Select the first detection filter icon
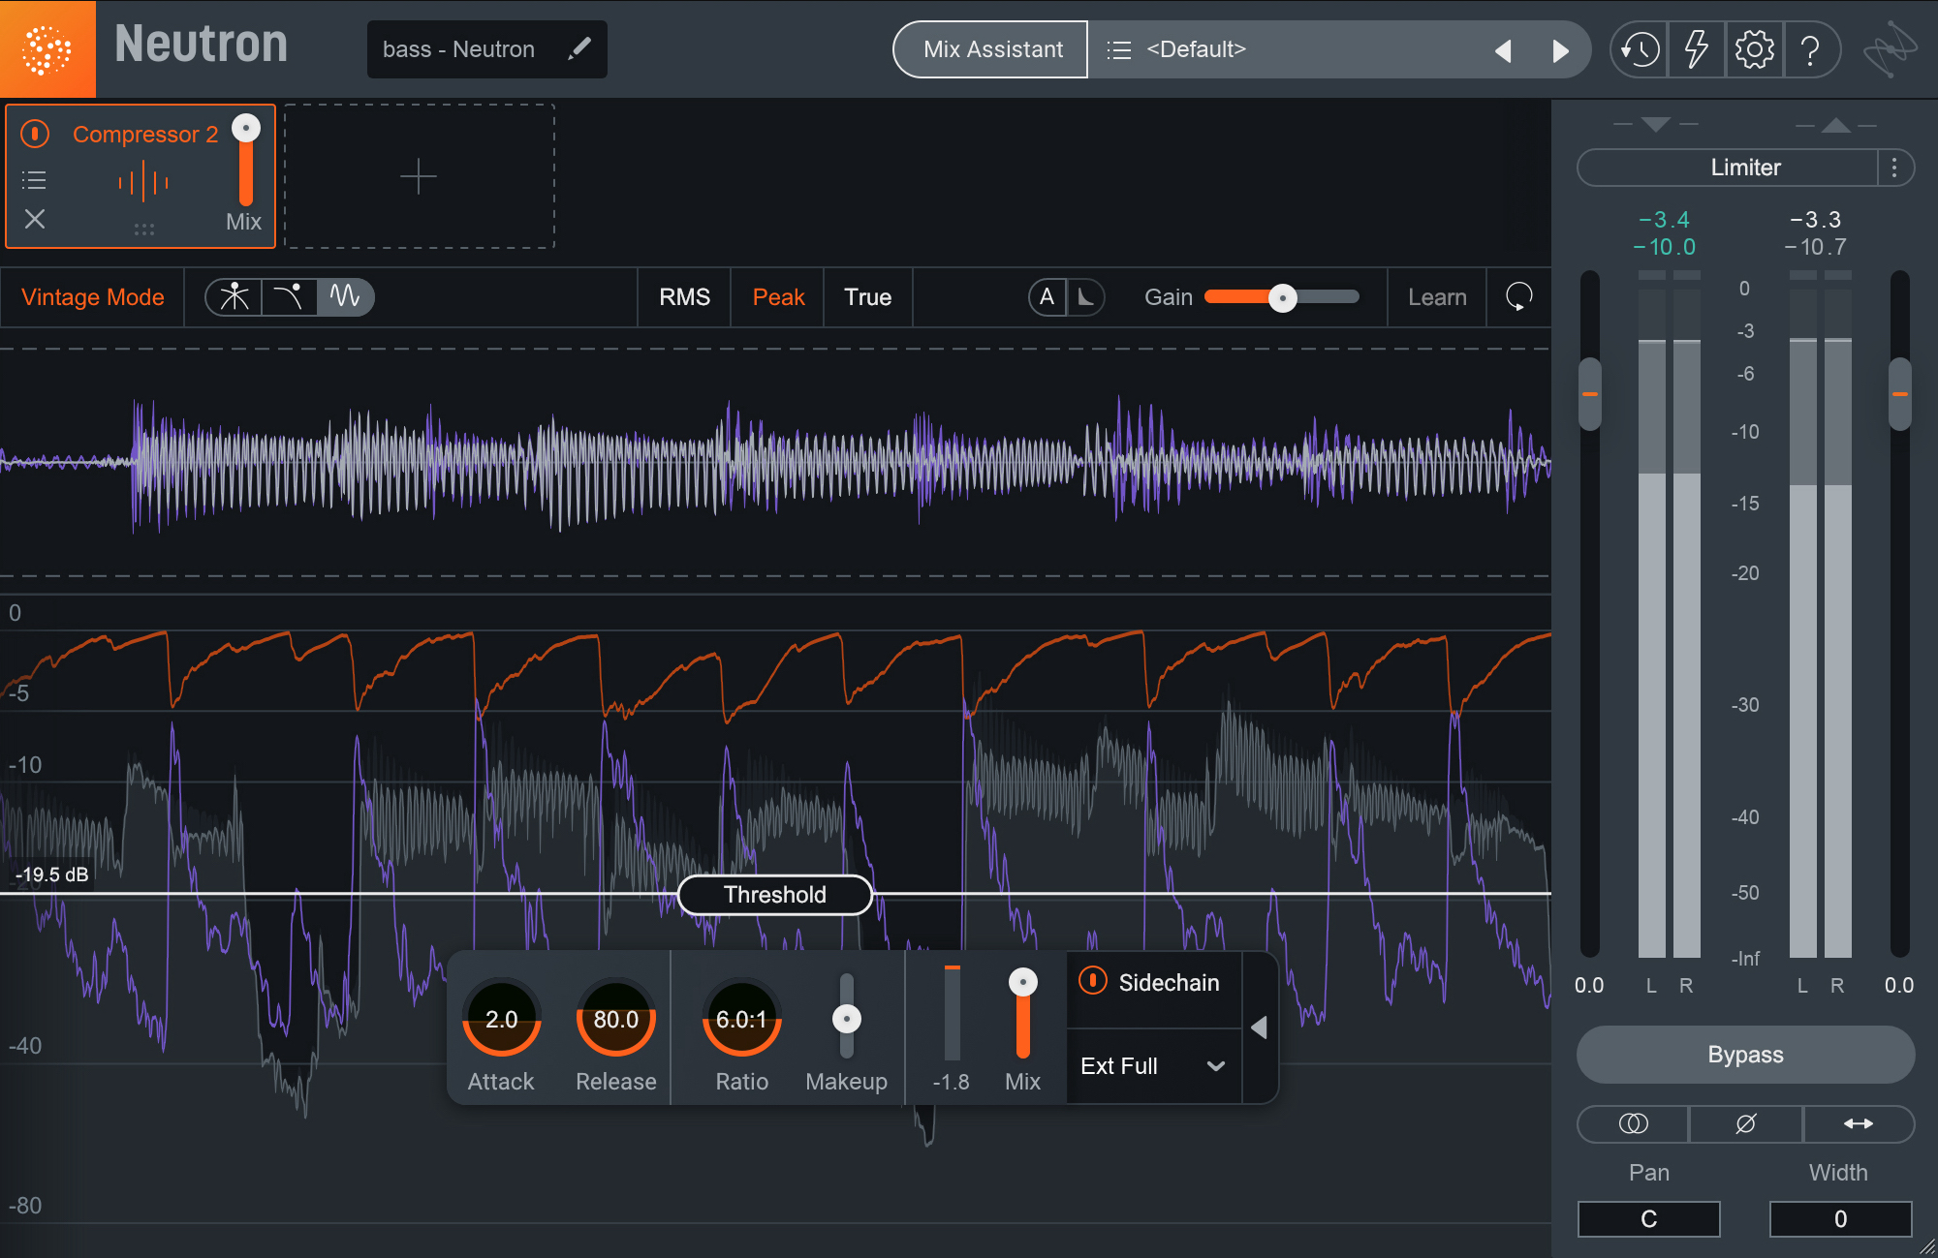1938x1258 pixels. tap(234, 296)
